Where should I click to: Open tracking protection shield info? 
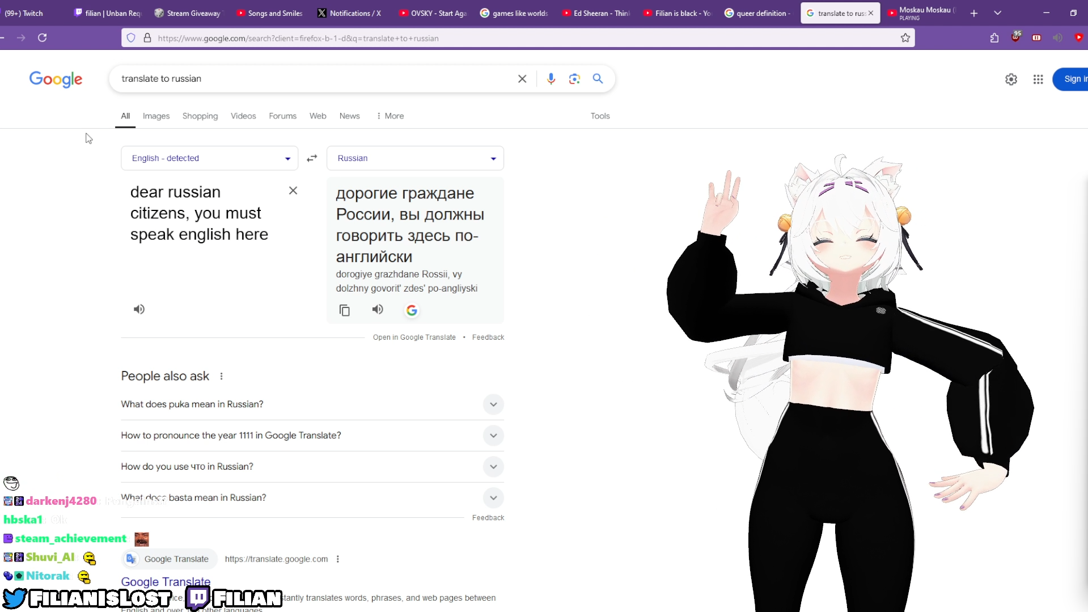[x=131, y=38]
